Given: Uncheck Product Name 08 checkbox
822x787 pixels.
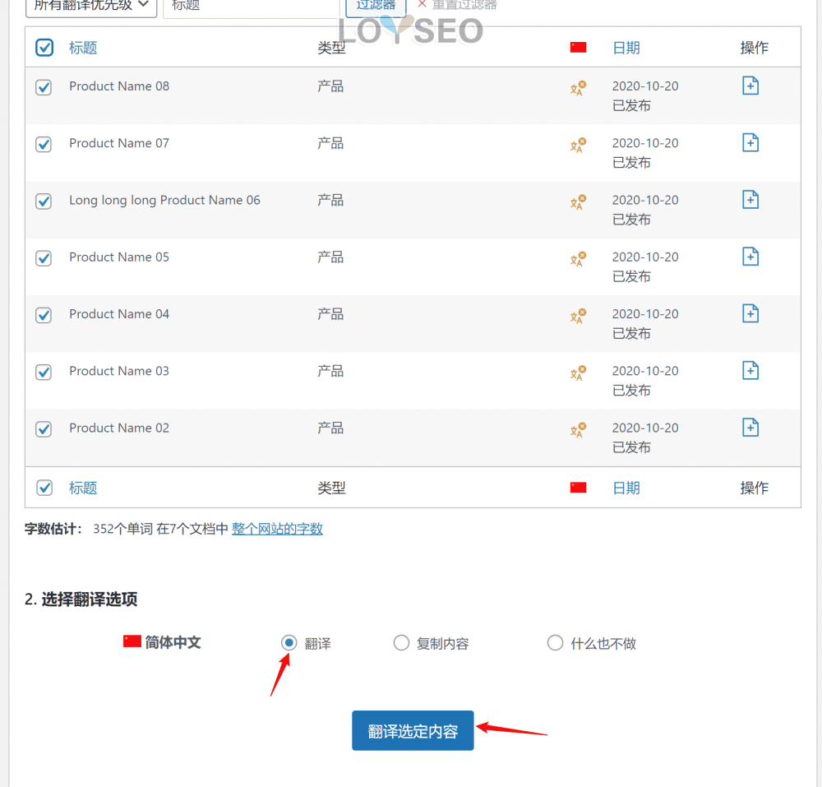Looking at the screenshot, I should [44, 87].
